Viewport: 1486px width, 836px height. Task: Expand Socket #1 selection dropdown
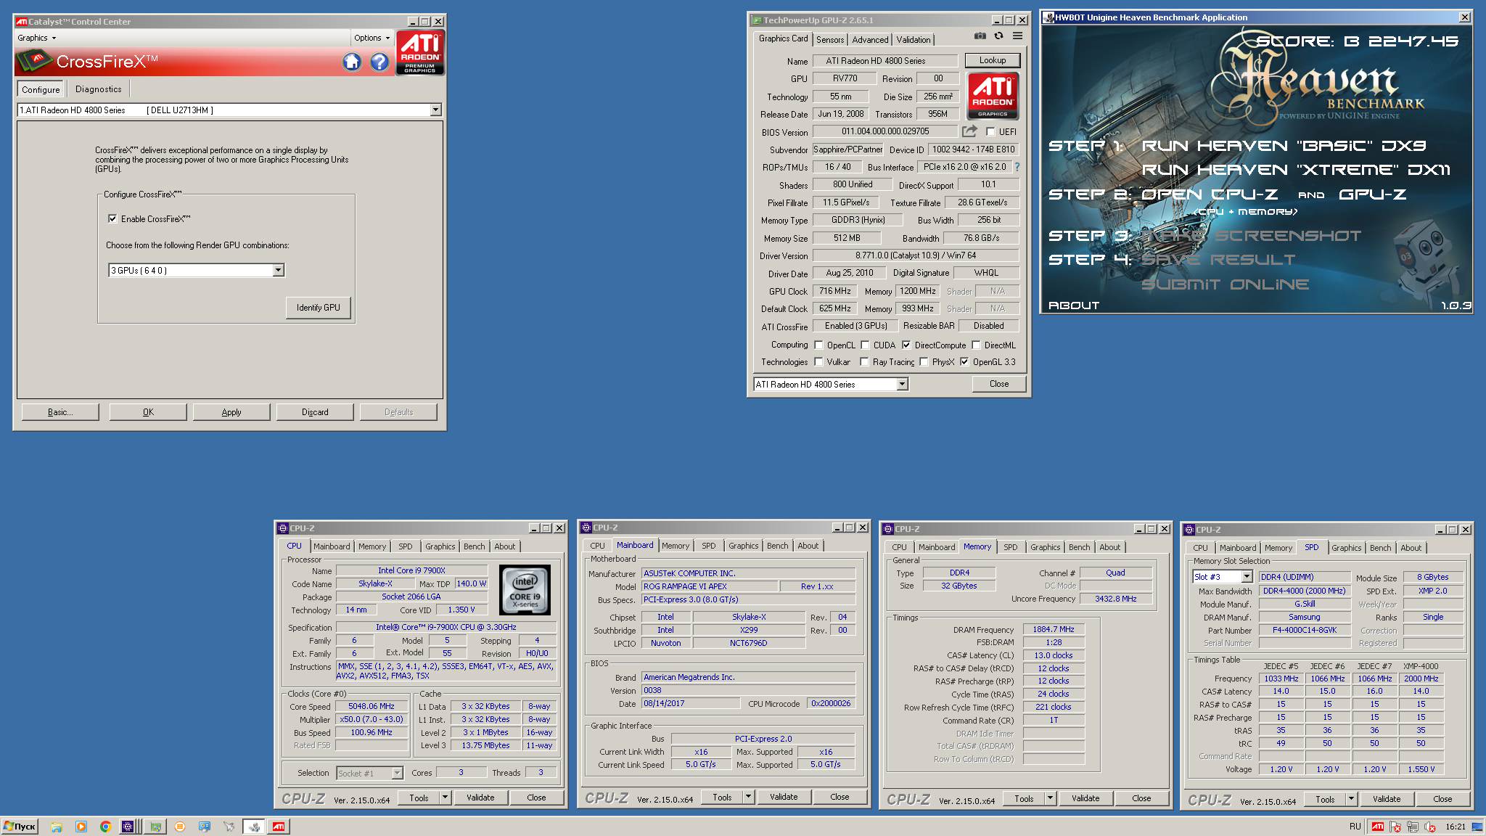coord(397,773)
